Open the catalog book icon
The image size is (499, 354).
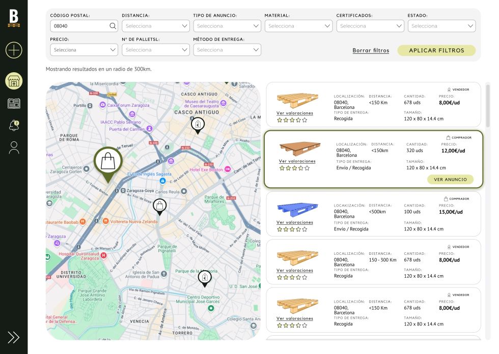point(14,104)
